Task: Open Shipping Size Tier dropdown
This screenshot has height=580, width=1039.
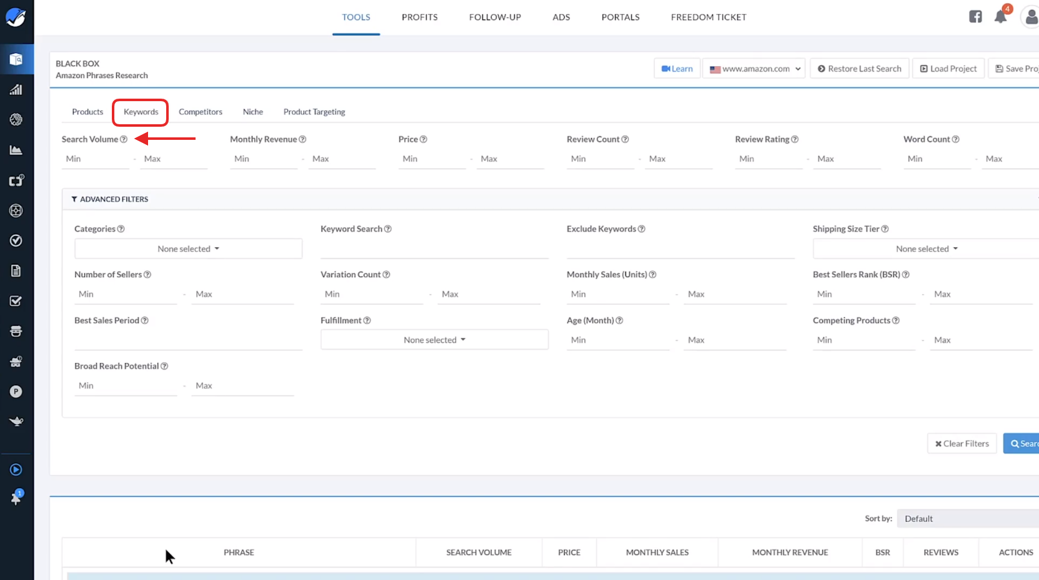Action: pyautogui.click(x=927, y=248)
